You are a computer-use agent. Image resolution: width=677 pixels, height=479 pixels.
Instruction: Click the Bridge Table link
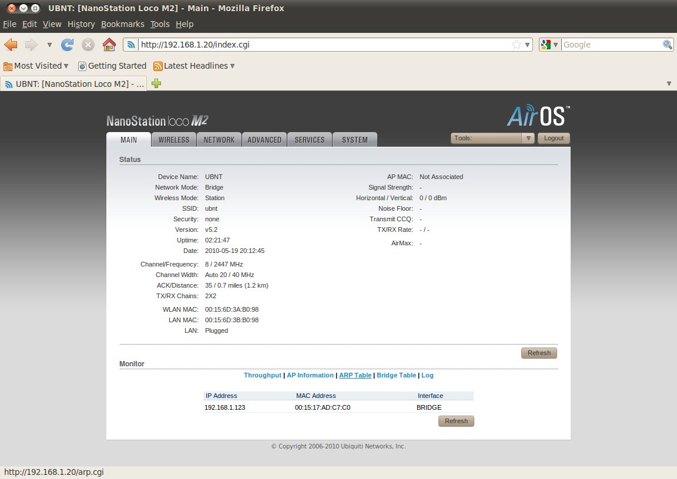(396, 375)
